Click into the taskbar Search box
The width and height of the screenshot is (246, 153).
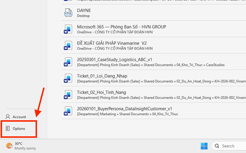229,146
